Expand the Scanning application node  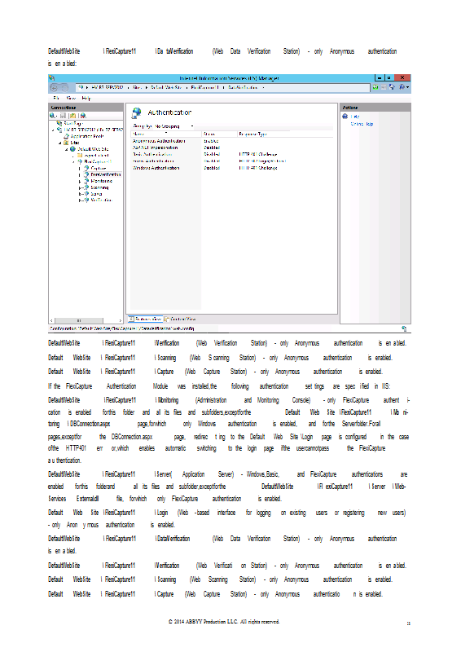pos(80,187)
